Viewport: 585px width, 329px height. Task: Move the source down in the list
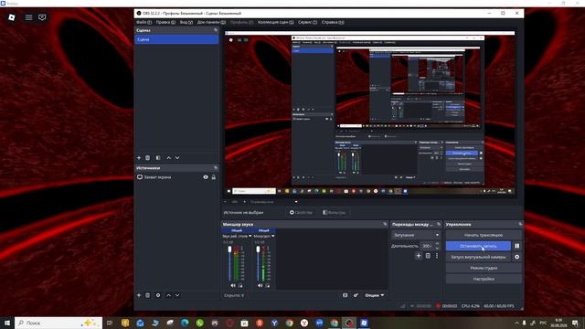point(177,295)
